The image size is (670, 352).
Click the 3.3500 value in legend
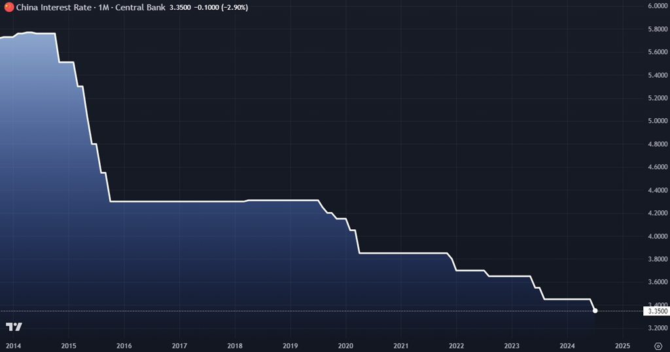pos(181,7)
